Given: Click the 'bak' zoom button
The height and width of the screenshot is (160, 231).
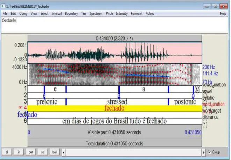Looking at the screenshot, I should (55, 152).
